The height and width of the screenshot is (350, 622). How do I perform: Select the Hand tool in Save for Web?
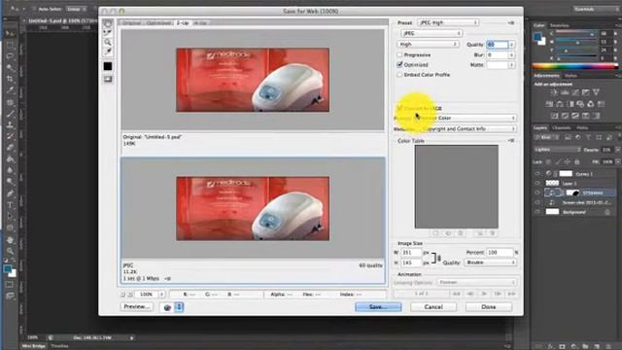[108, 23]
